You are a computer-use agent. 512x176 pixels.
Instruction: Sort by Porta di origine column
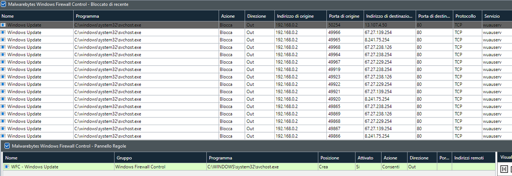(345, 16)
